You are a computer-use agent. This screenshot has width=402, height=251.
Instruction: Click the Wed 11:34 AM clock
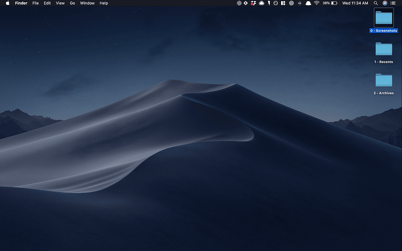[x=355, y=3]
